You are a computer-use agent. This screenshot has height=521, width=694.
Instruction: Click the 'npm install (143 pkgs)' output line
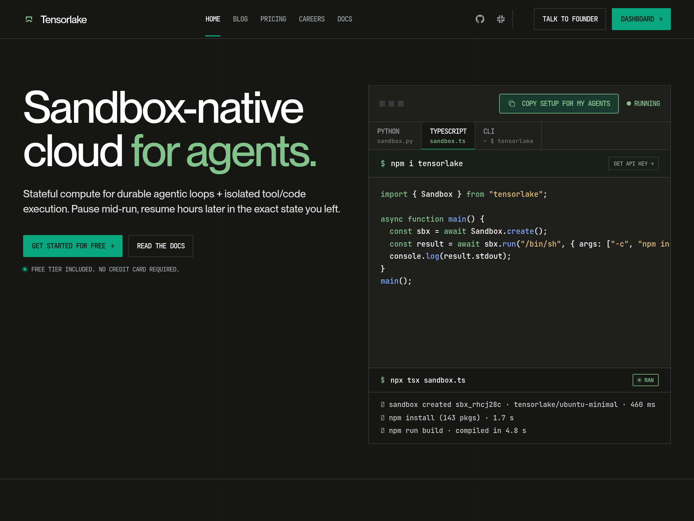(447, 418)
